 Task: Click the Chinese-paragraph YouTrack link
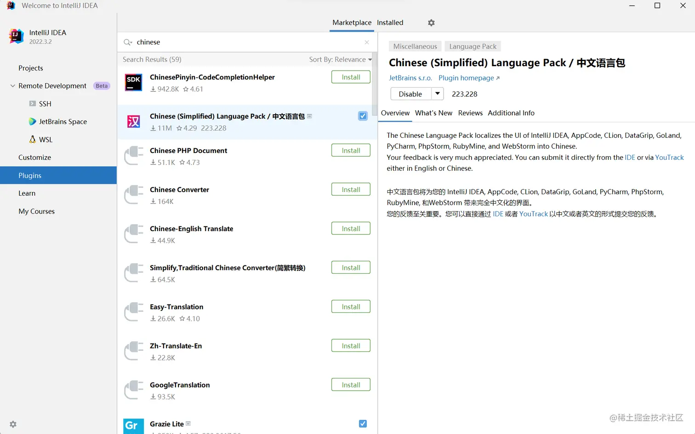[x=533, y=214]
